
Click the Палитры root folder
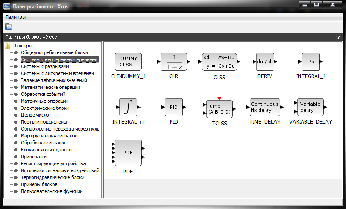[x=23, y=46]
